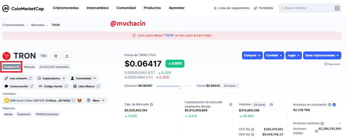Click info icon next to Volumen 24 horas

tap(271, 105)
